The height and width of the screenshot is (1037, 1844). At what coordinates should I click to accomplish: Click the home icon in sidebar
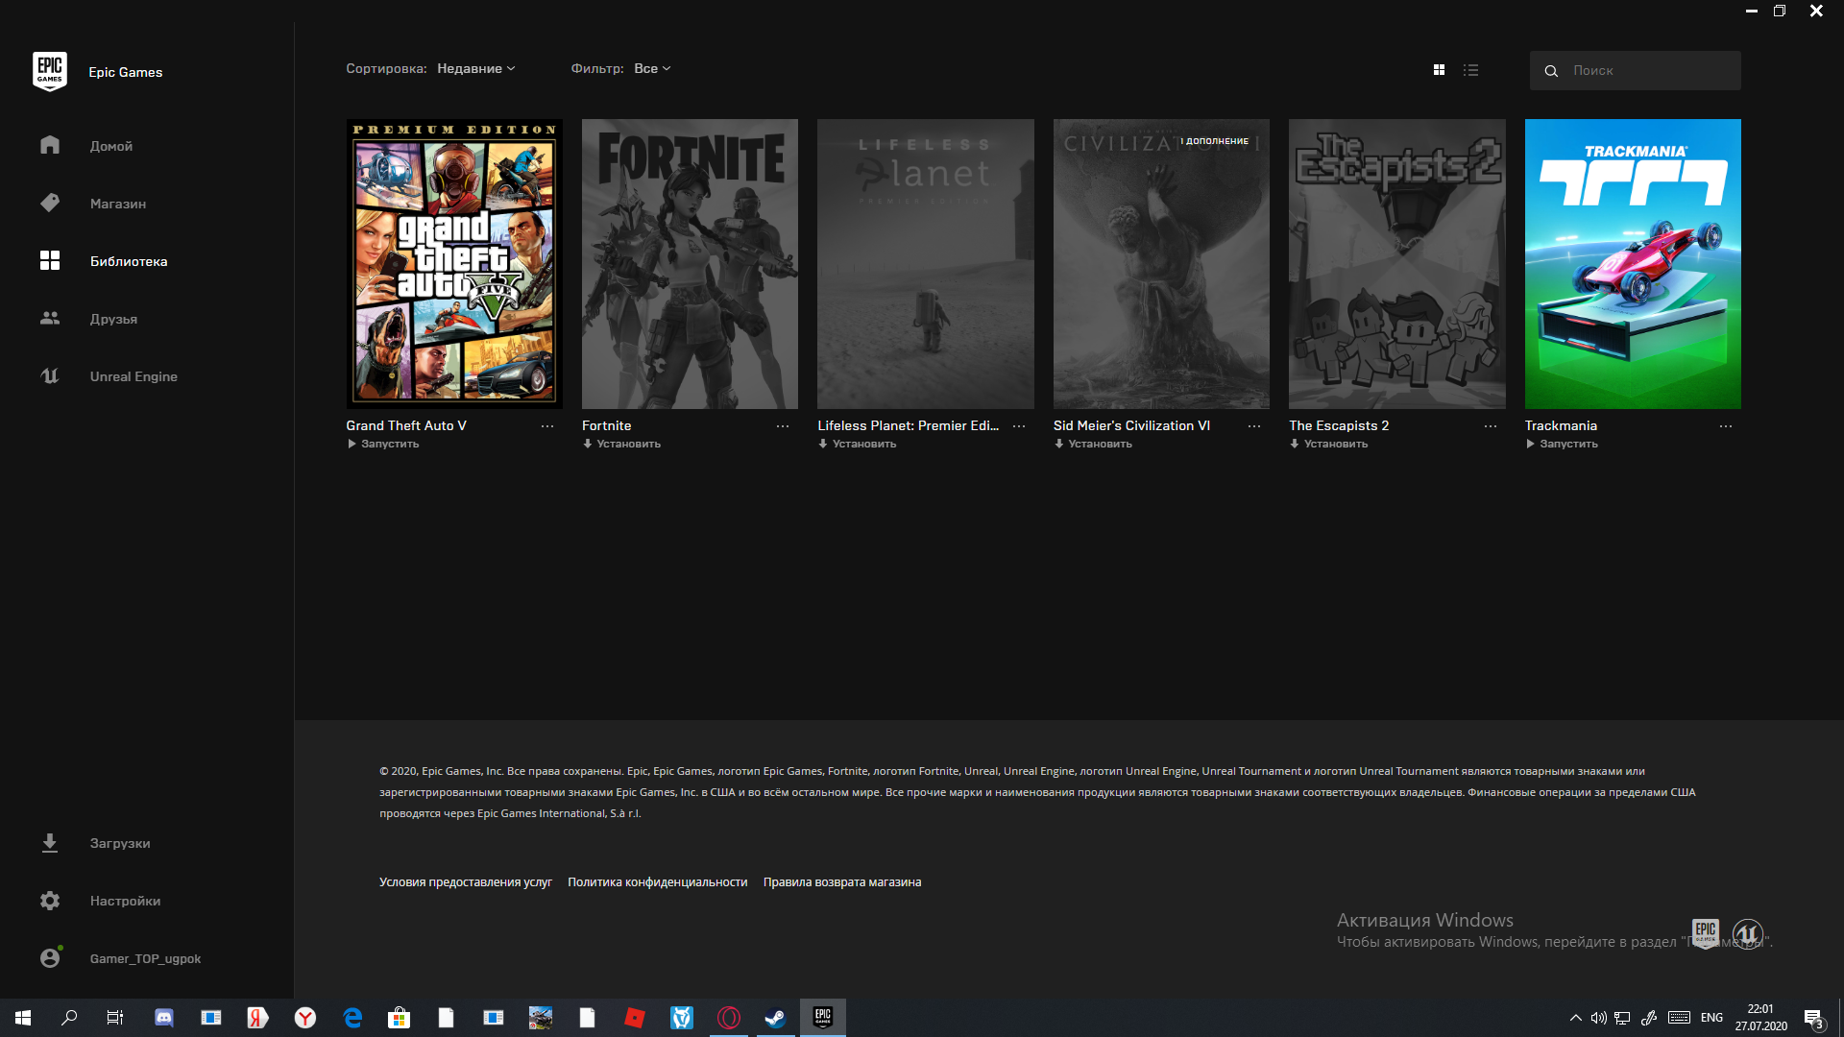pos(50,145)
